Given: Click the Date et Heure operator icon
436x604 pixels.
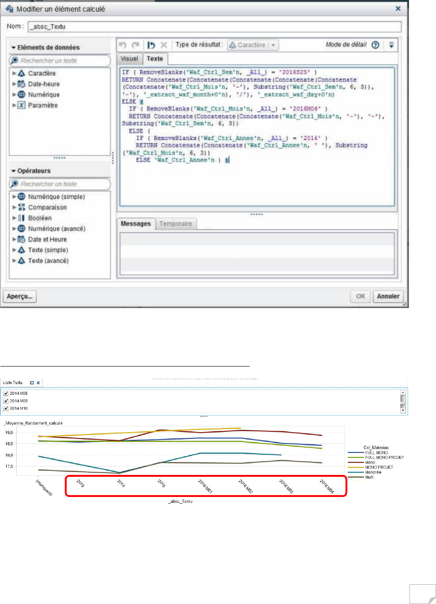Looking at the screenshot, I should coord(21,239).
